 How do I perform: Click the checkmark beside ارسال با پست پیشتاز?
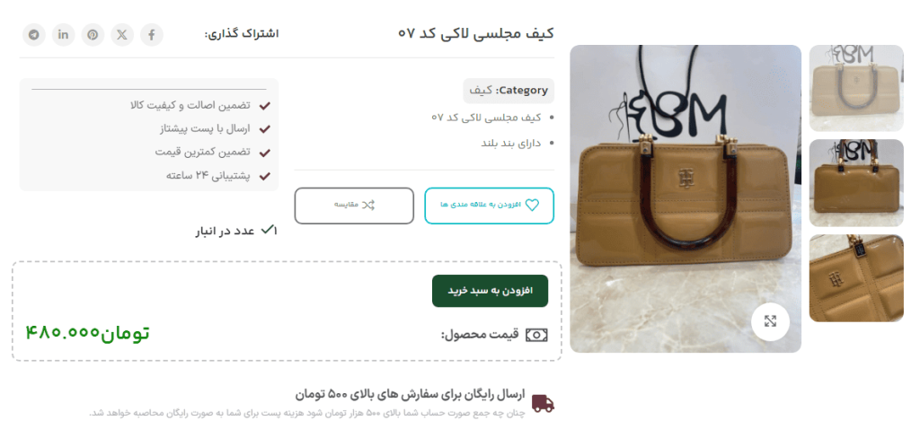(x=265, y=129)
